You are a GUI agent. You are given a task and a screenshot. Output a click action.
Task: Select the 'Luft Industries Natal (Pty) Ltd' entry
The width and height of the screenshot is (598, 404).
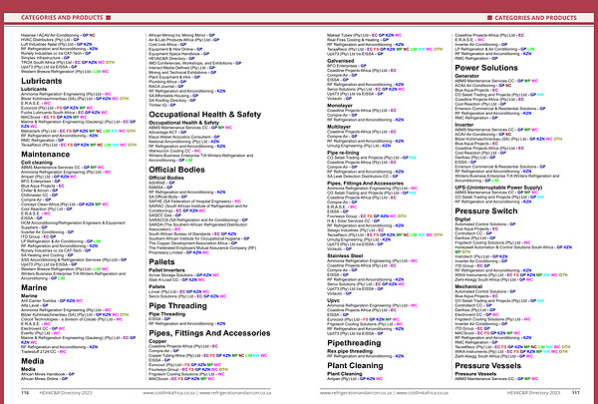click(56, 44)
